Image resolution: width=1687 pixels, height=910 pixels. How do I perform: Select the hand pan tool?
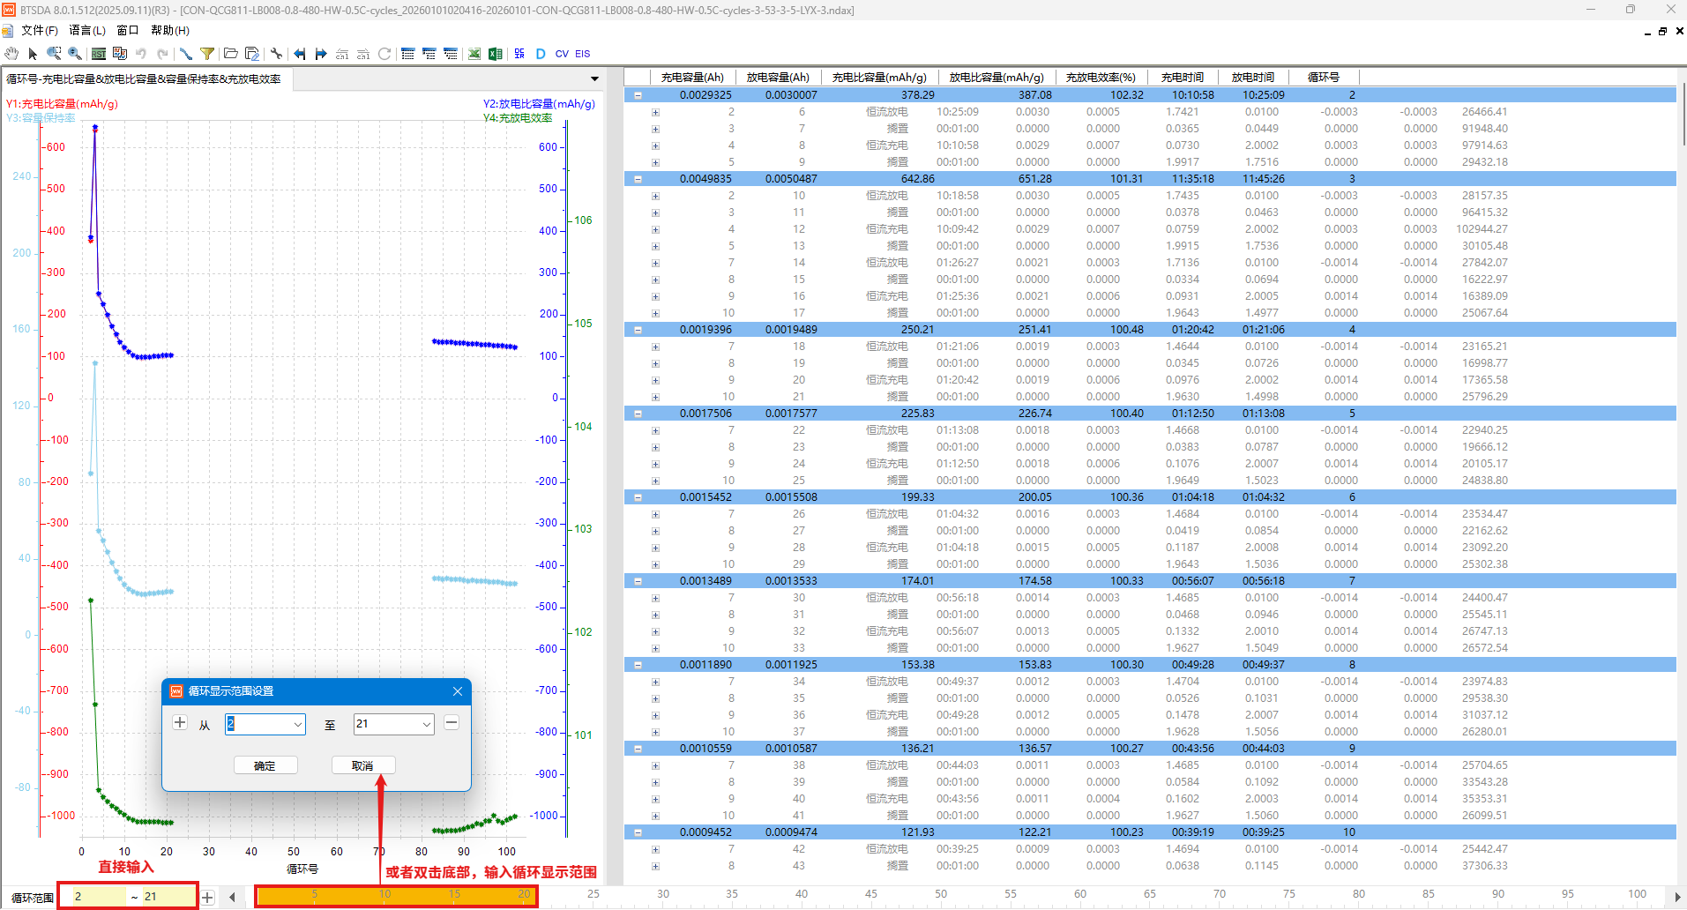pos(11,54)
